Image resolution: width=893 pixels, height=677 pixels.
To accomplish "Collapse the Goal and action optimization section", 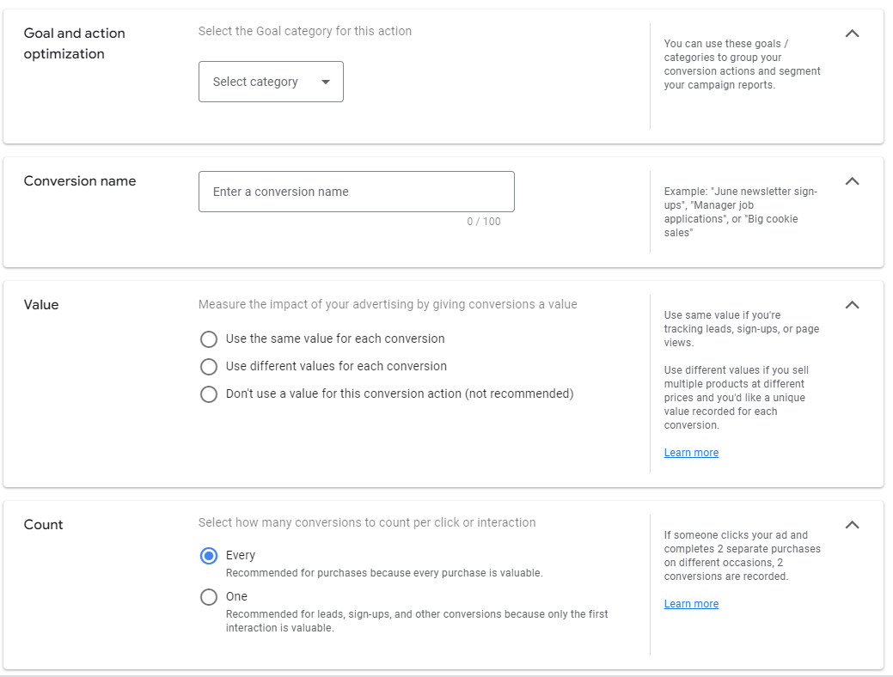I will 852,34.
